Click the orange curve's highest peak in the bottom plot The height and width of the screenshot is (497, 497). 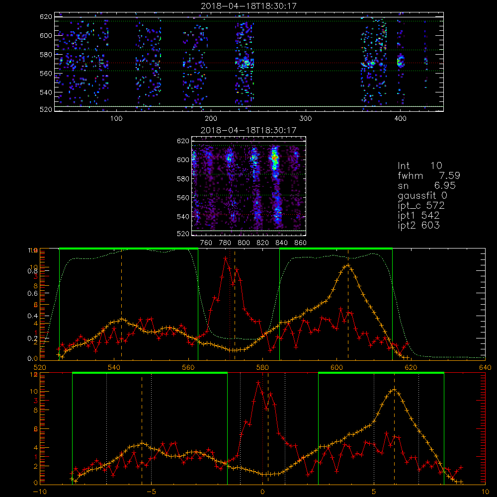click(394, 389)
